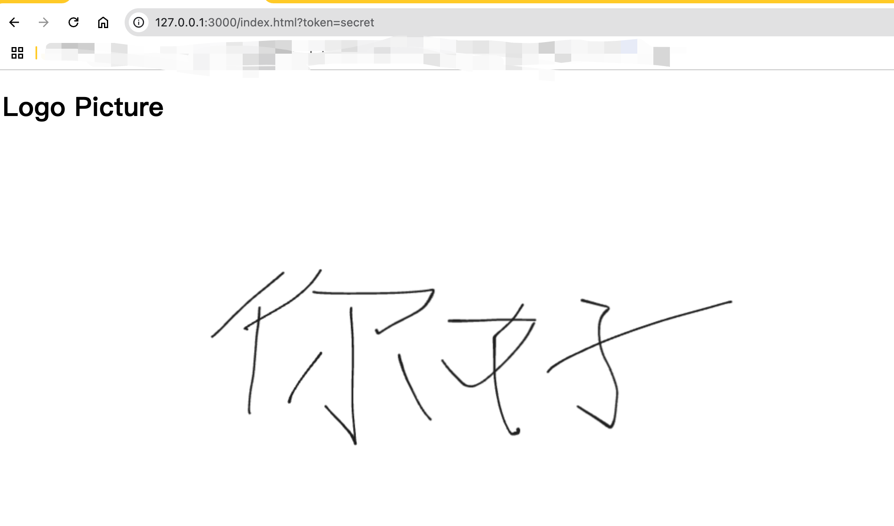894x526 pixels.
Task: Reload the current page
Action: (73, 22)
